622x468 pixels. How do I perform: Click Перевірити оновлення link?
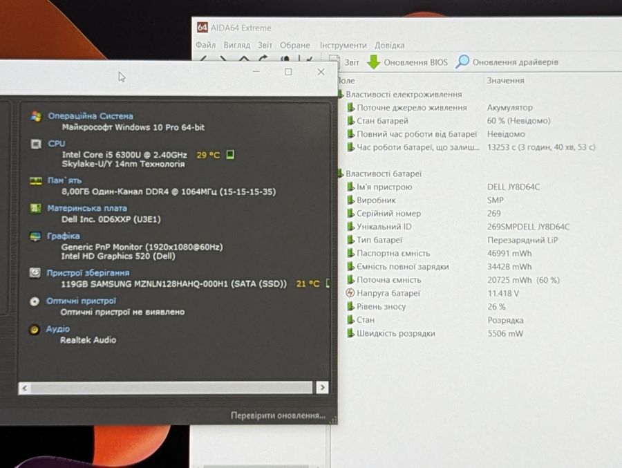(x=278, y=415)
